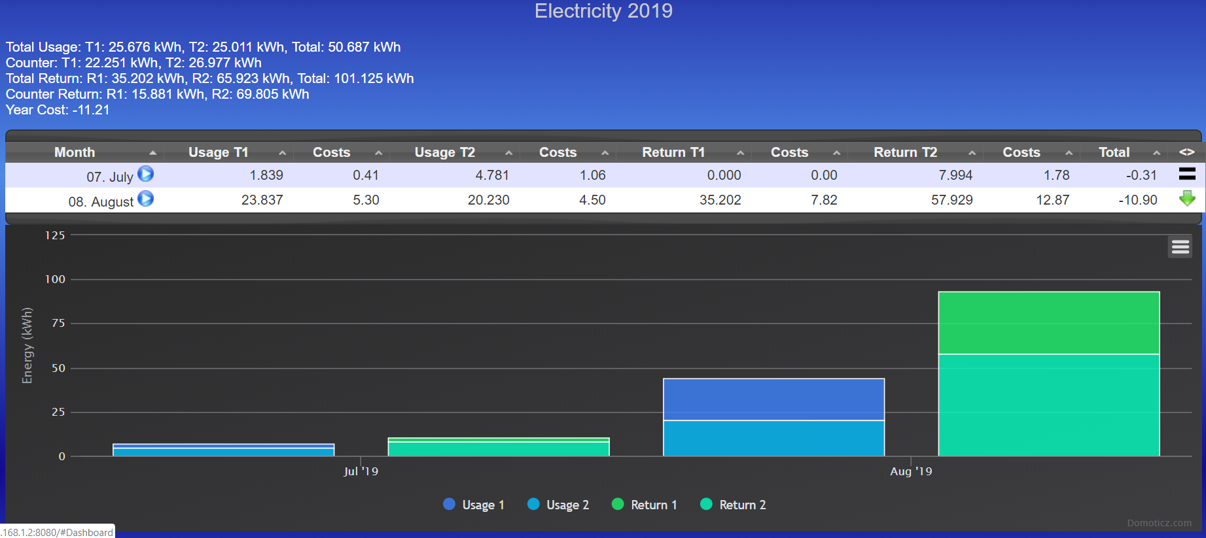Sort by Costs column after Usage T2
Image resolution: width=1206 pixels, height=538 pixels.
point(558,152)
